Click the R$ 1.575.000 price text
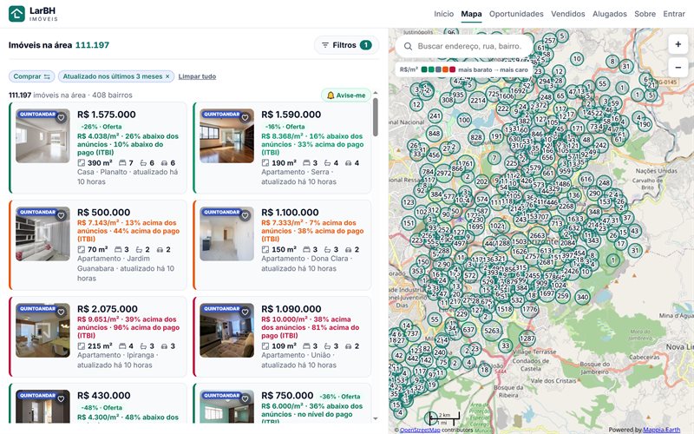Viewport: 694px width, 434px height. [x=106, y=115]
